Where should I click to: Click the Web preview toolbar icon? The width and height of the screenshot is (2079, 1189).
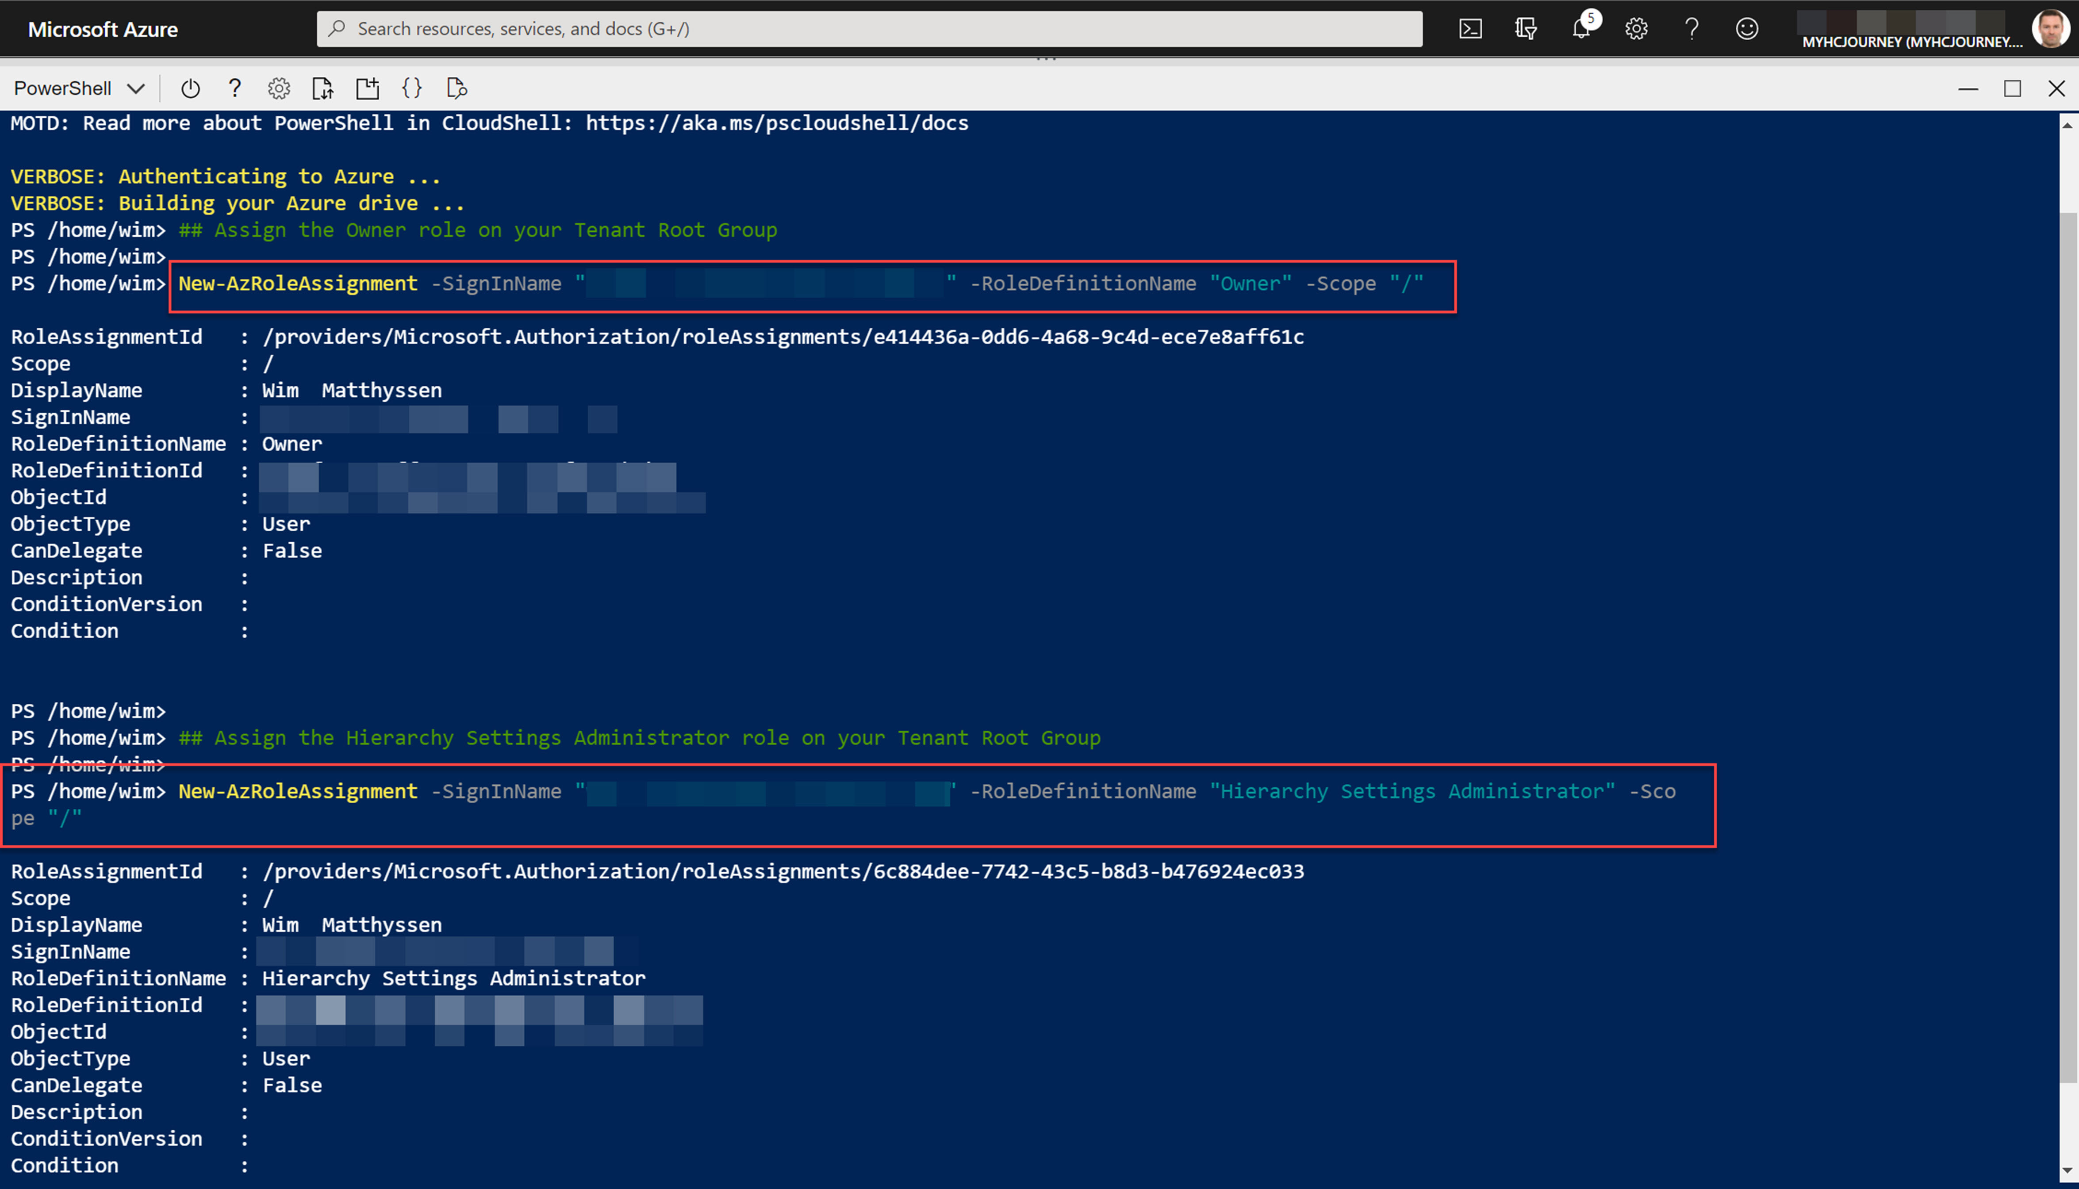coord(456,88)
